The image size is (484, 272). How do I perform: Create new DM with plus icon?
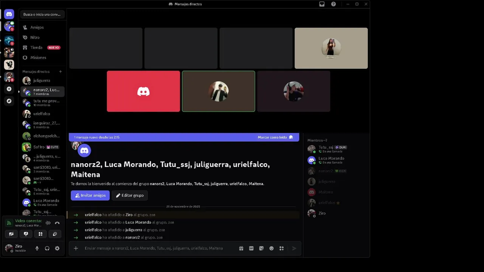[60, 71]
